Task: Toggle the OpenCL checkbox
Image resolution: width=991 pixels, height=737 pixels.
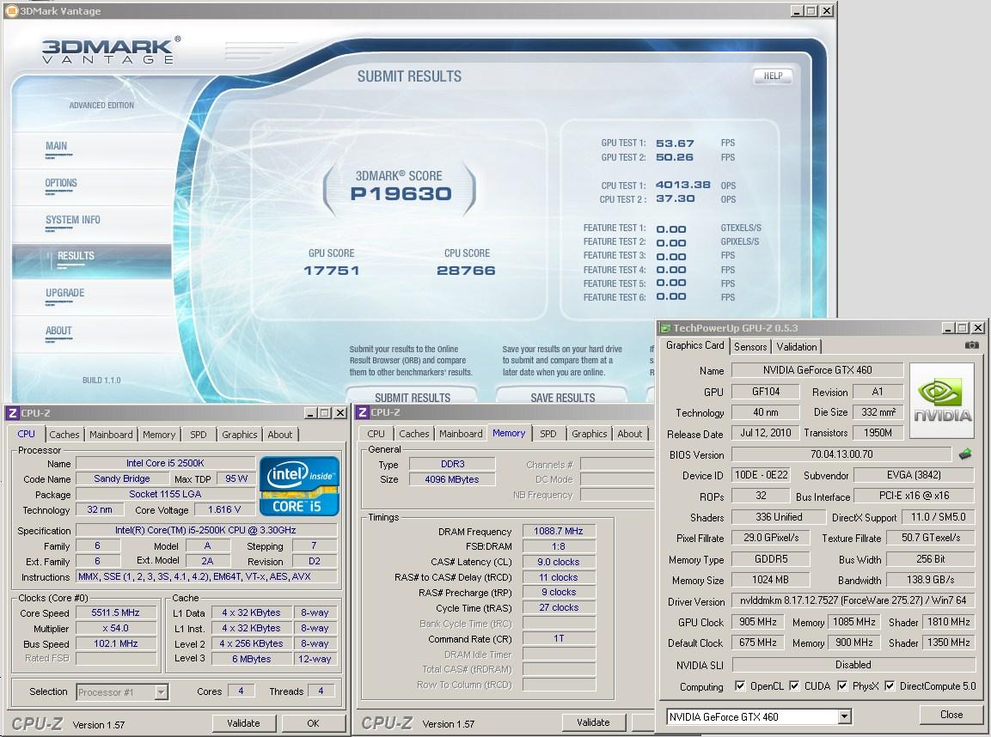Action: [739, 685]
